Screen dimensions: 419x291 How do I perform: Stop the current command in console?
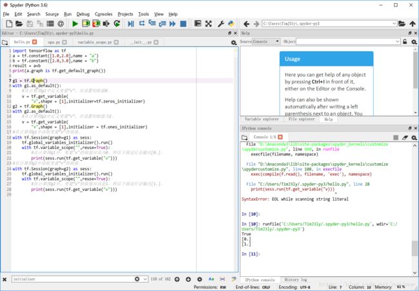(x=396, y=137)
